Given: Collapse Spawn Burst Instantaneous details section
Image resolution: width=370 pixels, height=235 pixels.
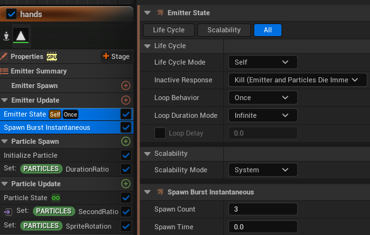Looking at the screenshot, I should [x=147, y=192].
